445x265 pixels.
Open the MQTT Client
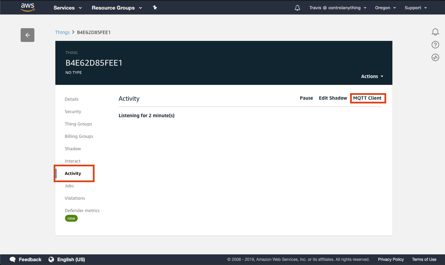(368, 98)
